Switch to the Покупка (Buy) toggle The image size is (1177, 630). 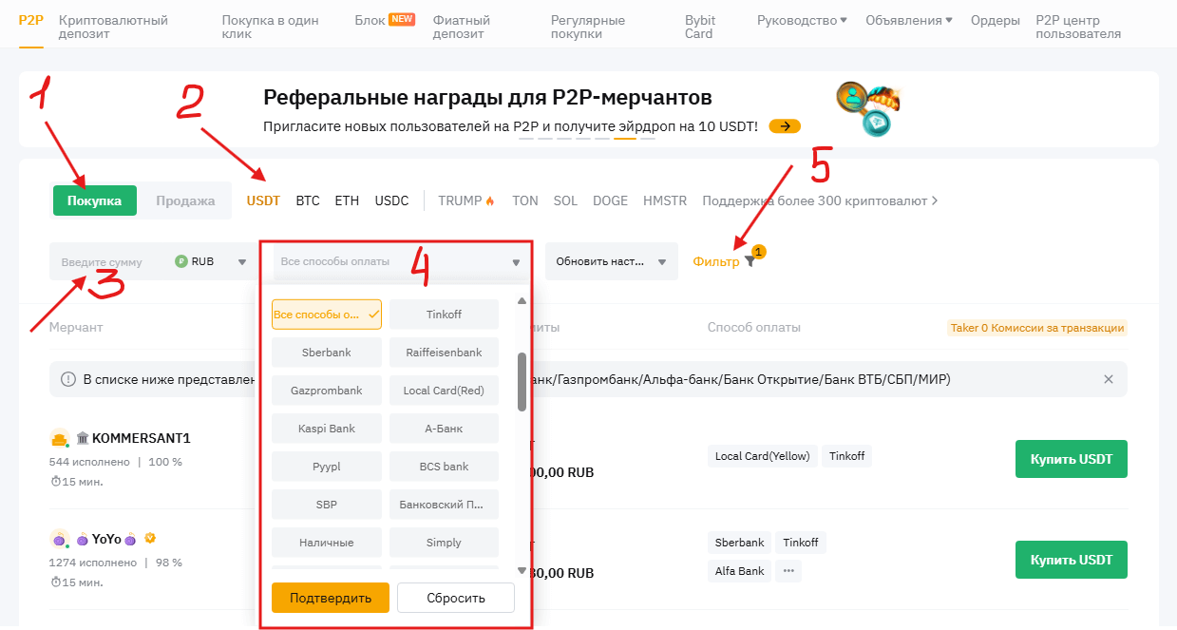(94, 200)
